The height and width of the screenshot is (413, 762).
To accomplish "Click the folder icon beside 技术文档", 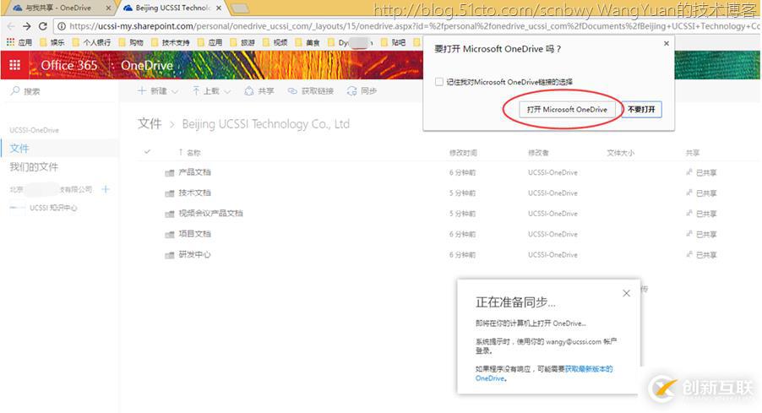I will pos(170,193).
